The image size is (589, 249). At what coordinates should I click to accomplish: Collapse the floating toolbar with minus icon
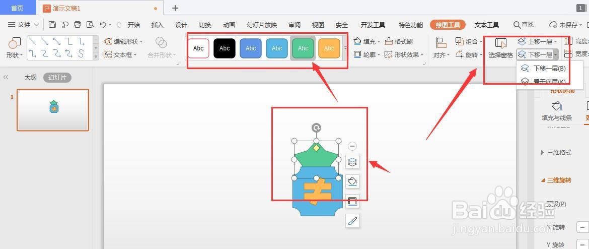pyautogui.click(x=352, y=146)
